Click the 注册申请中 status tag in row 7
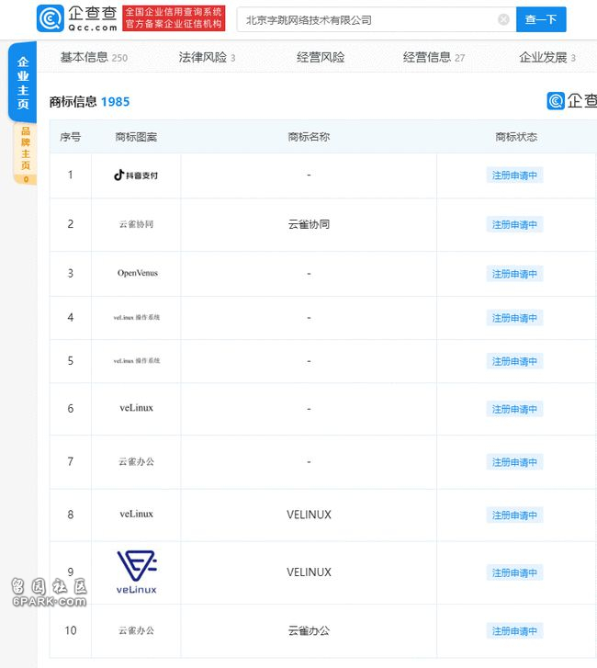This screenshot has height=668, width=597. point(514,462)
